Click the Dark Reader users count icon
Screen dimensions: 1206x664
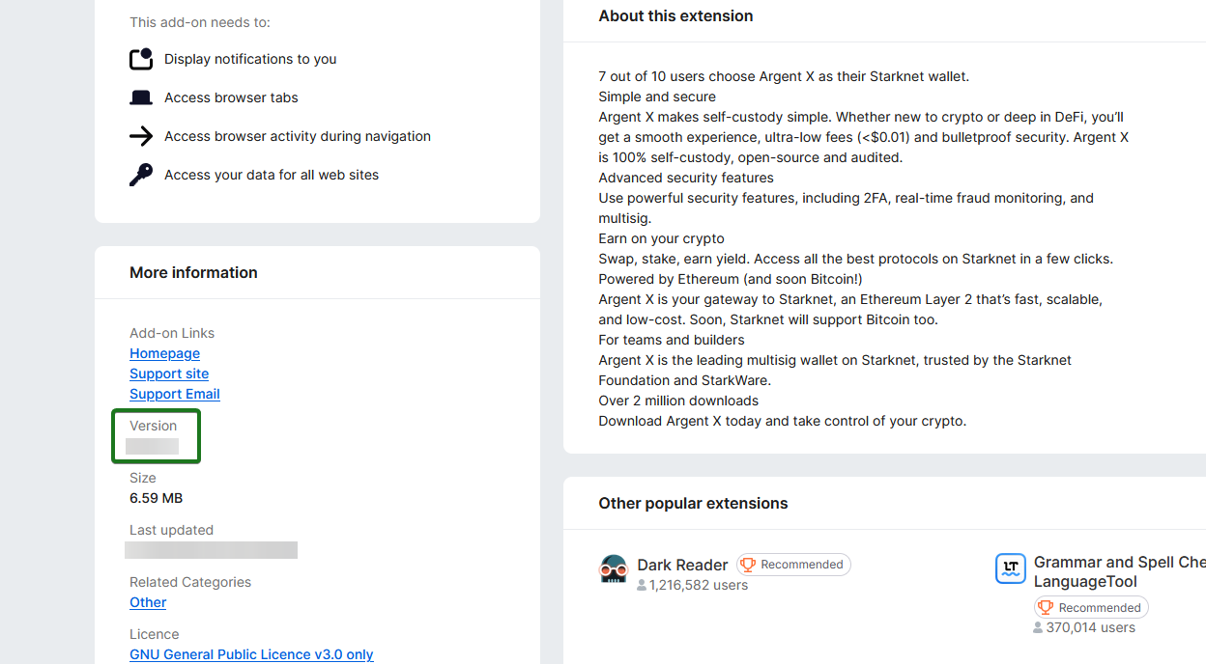pos(643,585)
